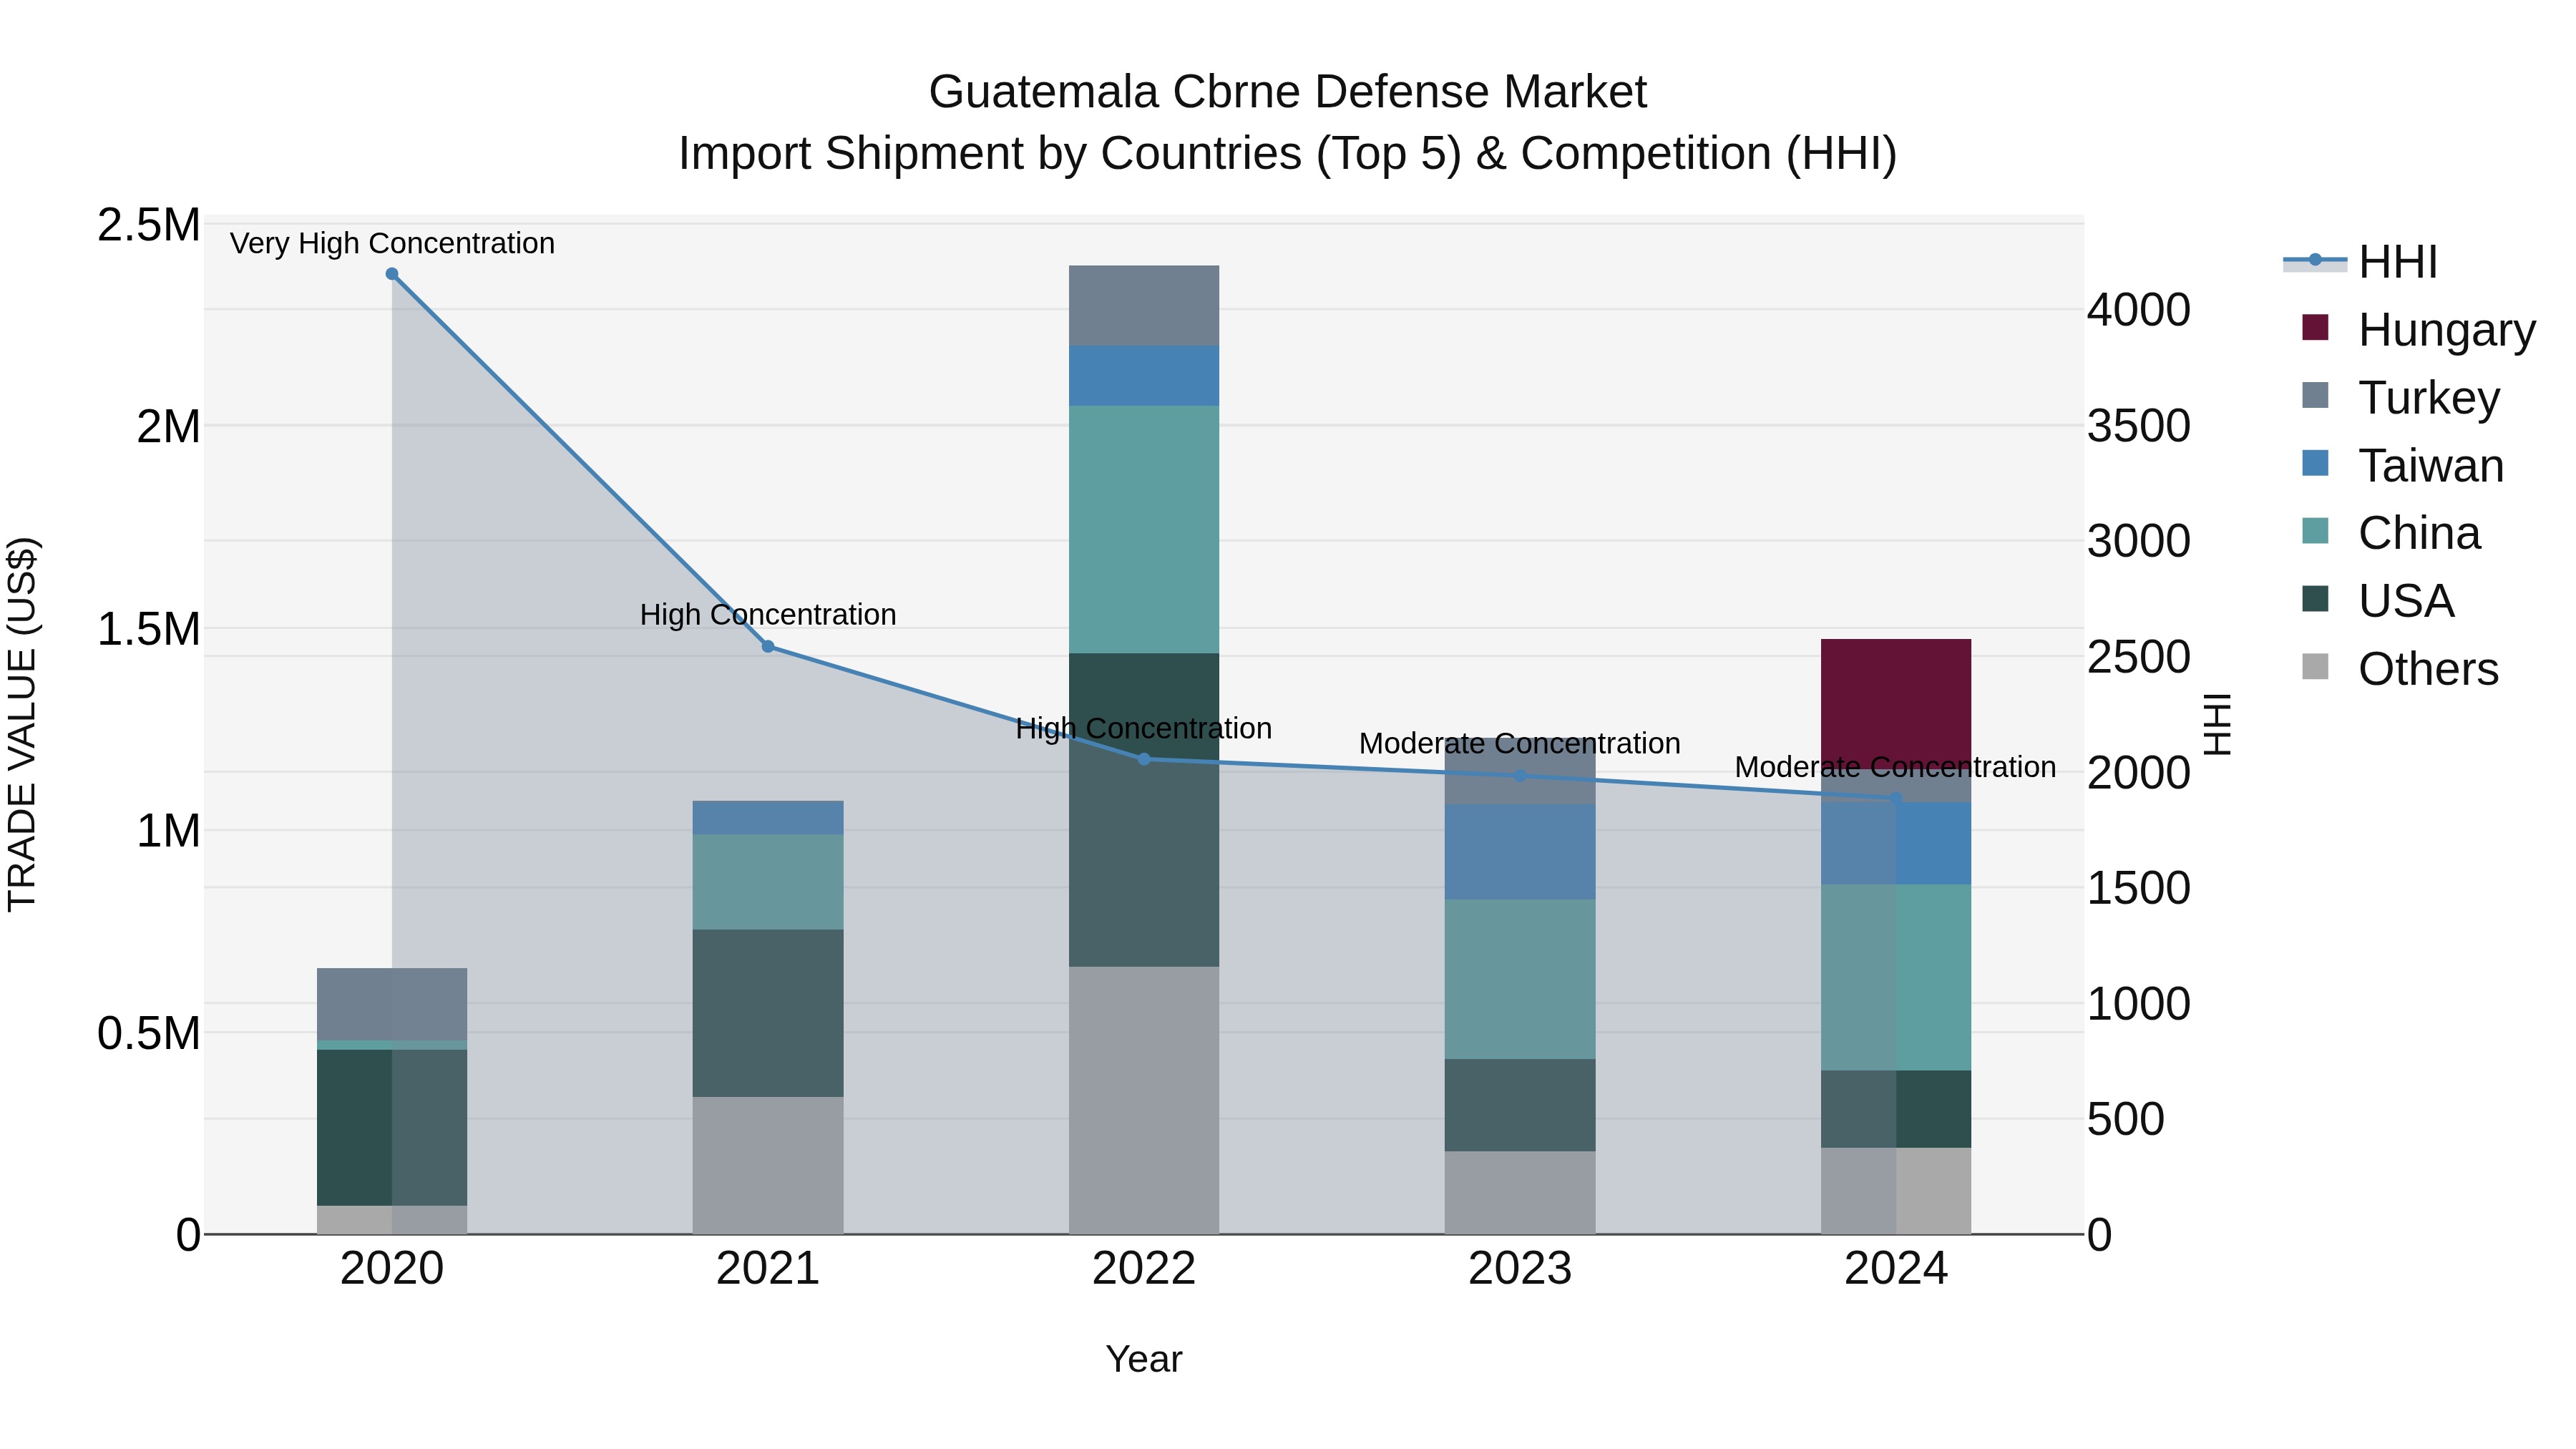Viewport: 2576px width, 1449px height.
Task: Click the China segment in 2023 bar
Action: pyautogui.click(x=1520, y=979)
